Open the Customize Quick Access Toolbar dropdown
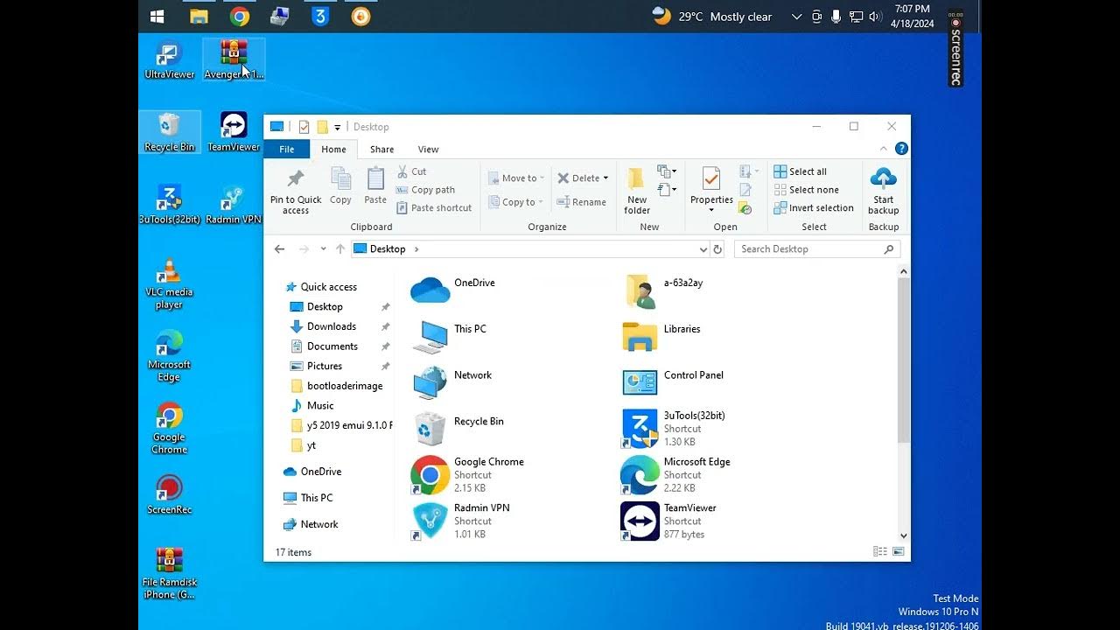This screenshot has height=630, width=1120. (x=337, y=128)
